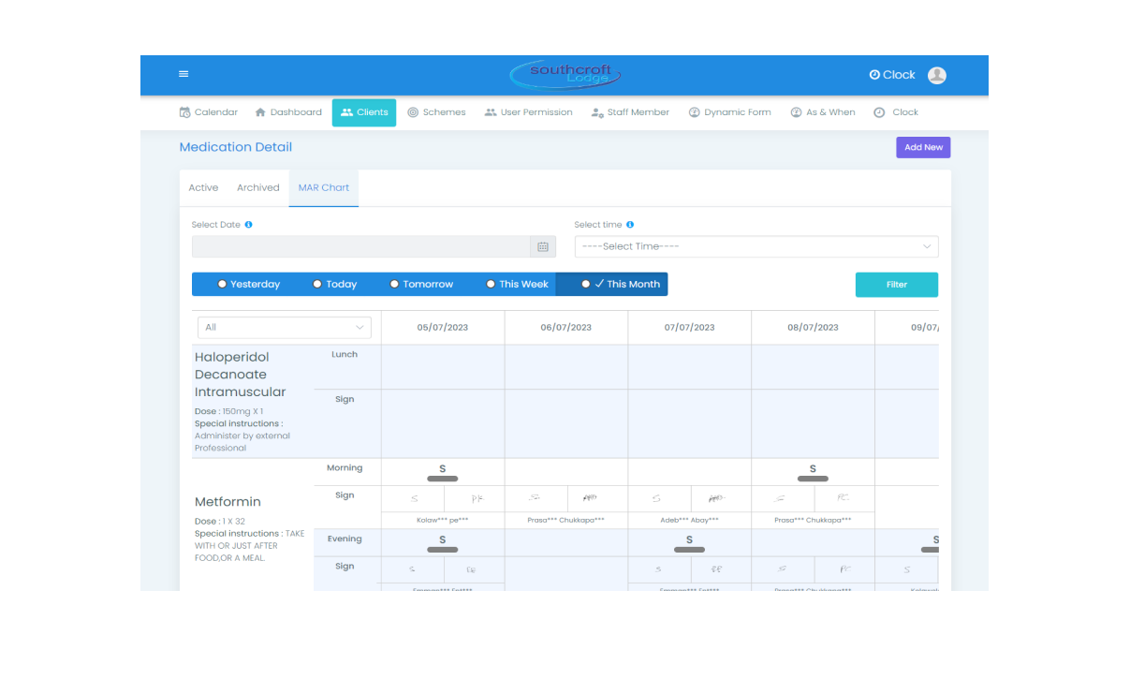Expand the Select Time dropdown
The image size is (1130, 679).
coord(756,246)
